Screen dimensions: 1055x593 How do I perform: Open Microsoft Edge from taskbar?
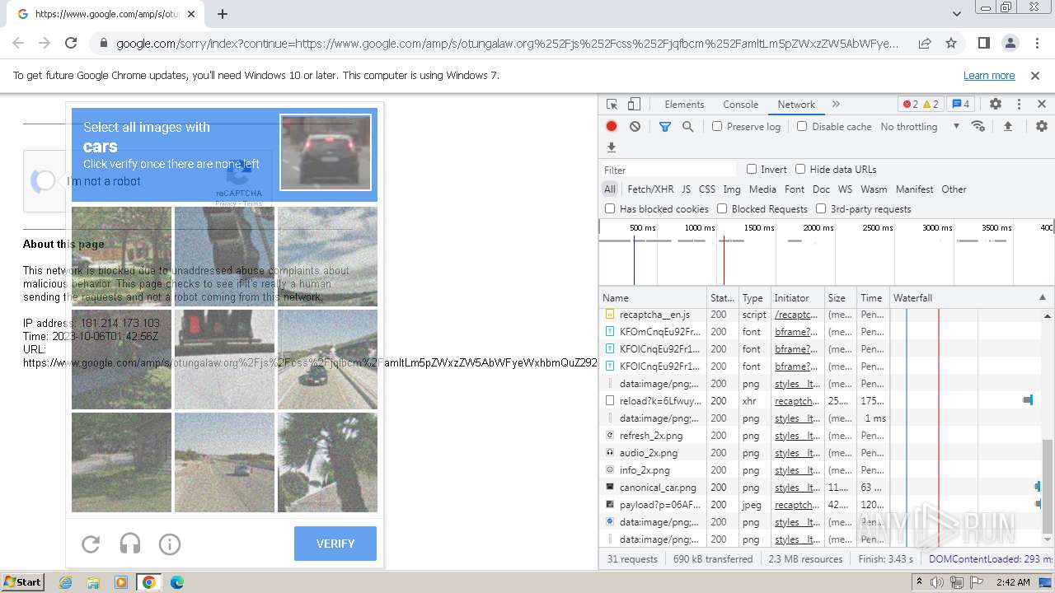(x=176, y=582)
